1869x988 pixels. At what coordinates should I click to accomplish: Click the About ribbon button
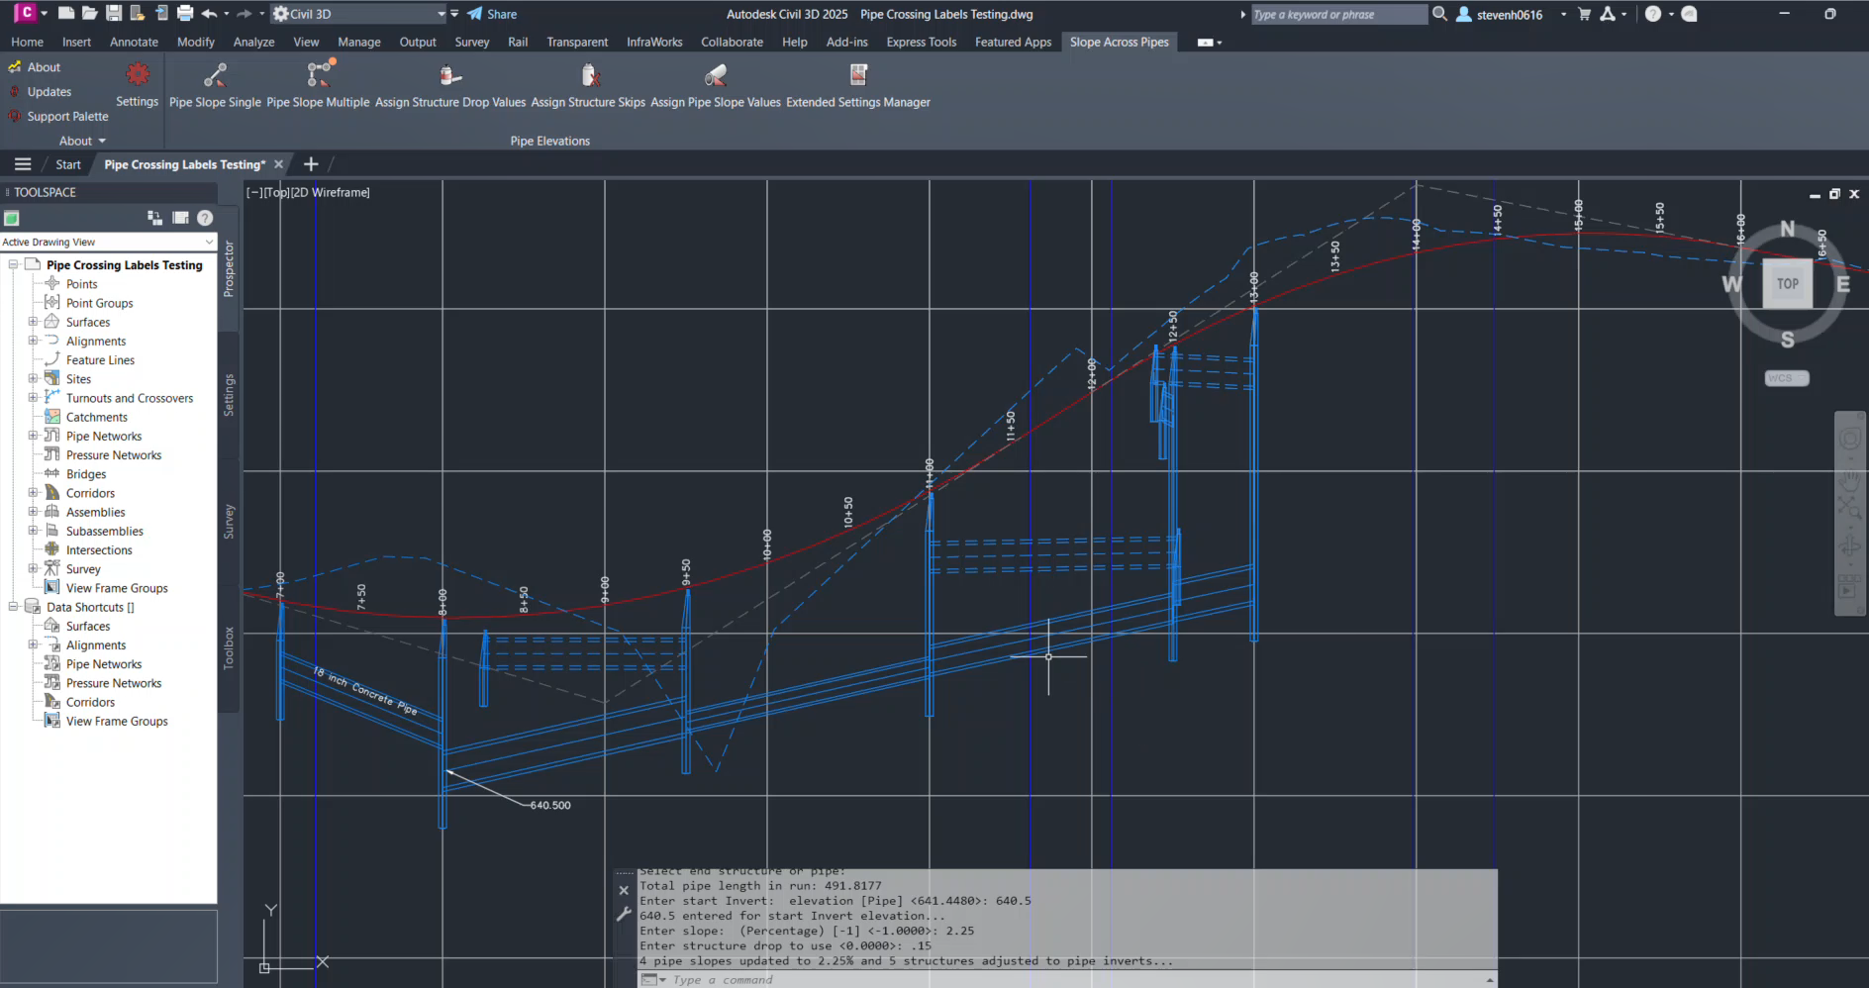[35, 67]
